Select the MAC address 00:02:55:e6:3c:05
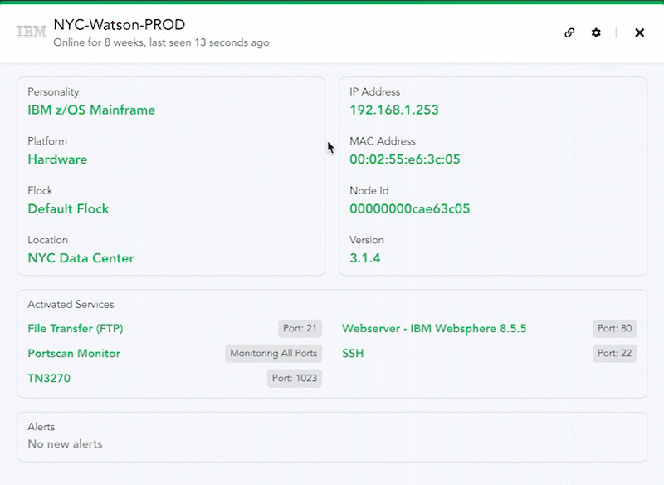 pyautogui.click(x=405, y=159)
